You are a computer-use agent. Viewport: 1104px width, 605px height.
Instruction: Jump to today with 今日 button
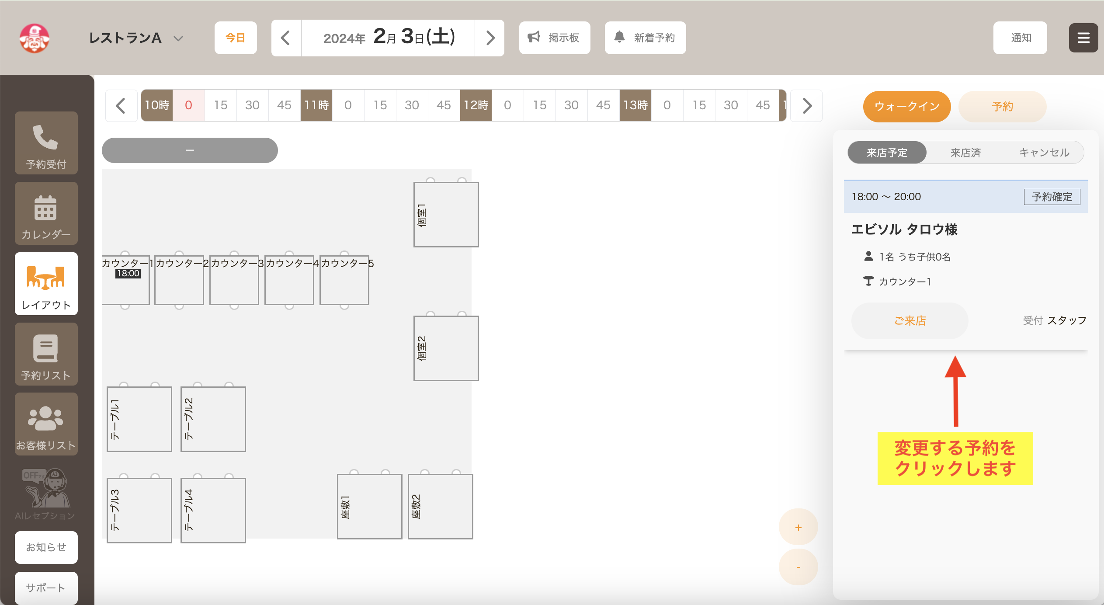click(x=236, y=38)
